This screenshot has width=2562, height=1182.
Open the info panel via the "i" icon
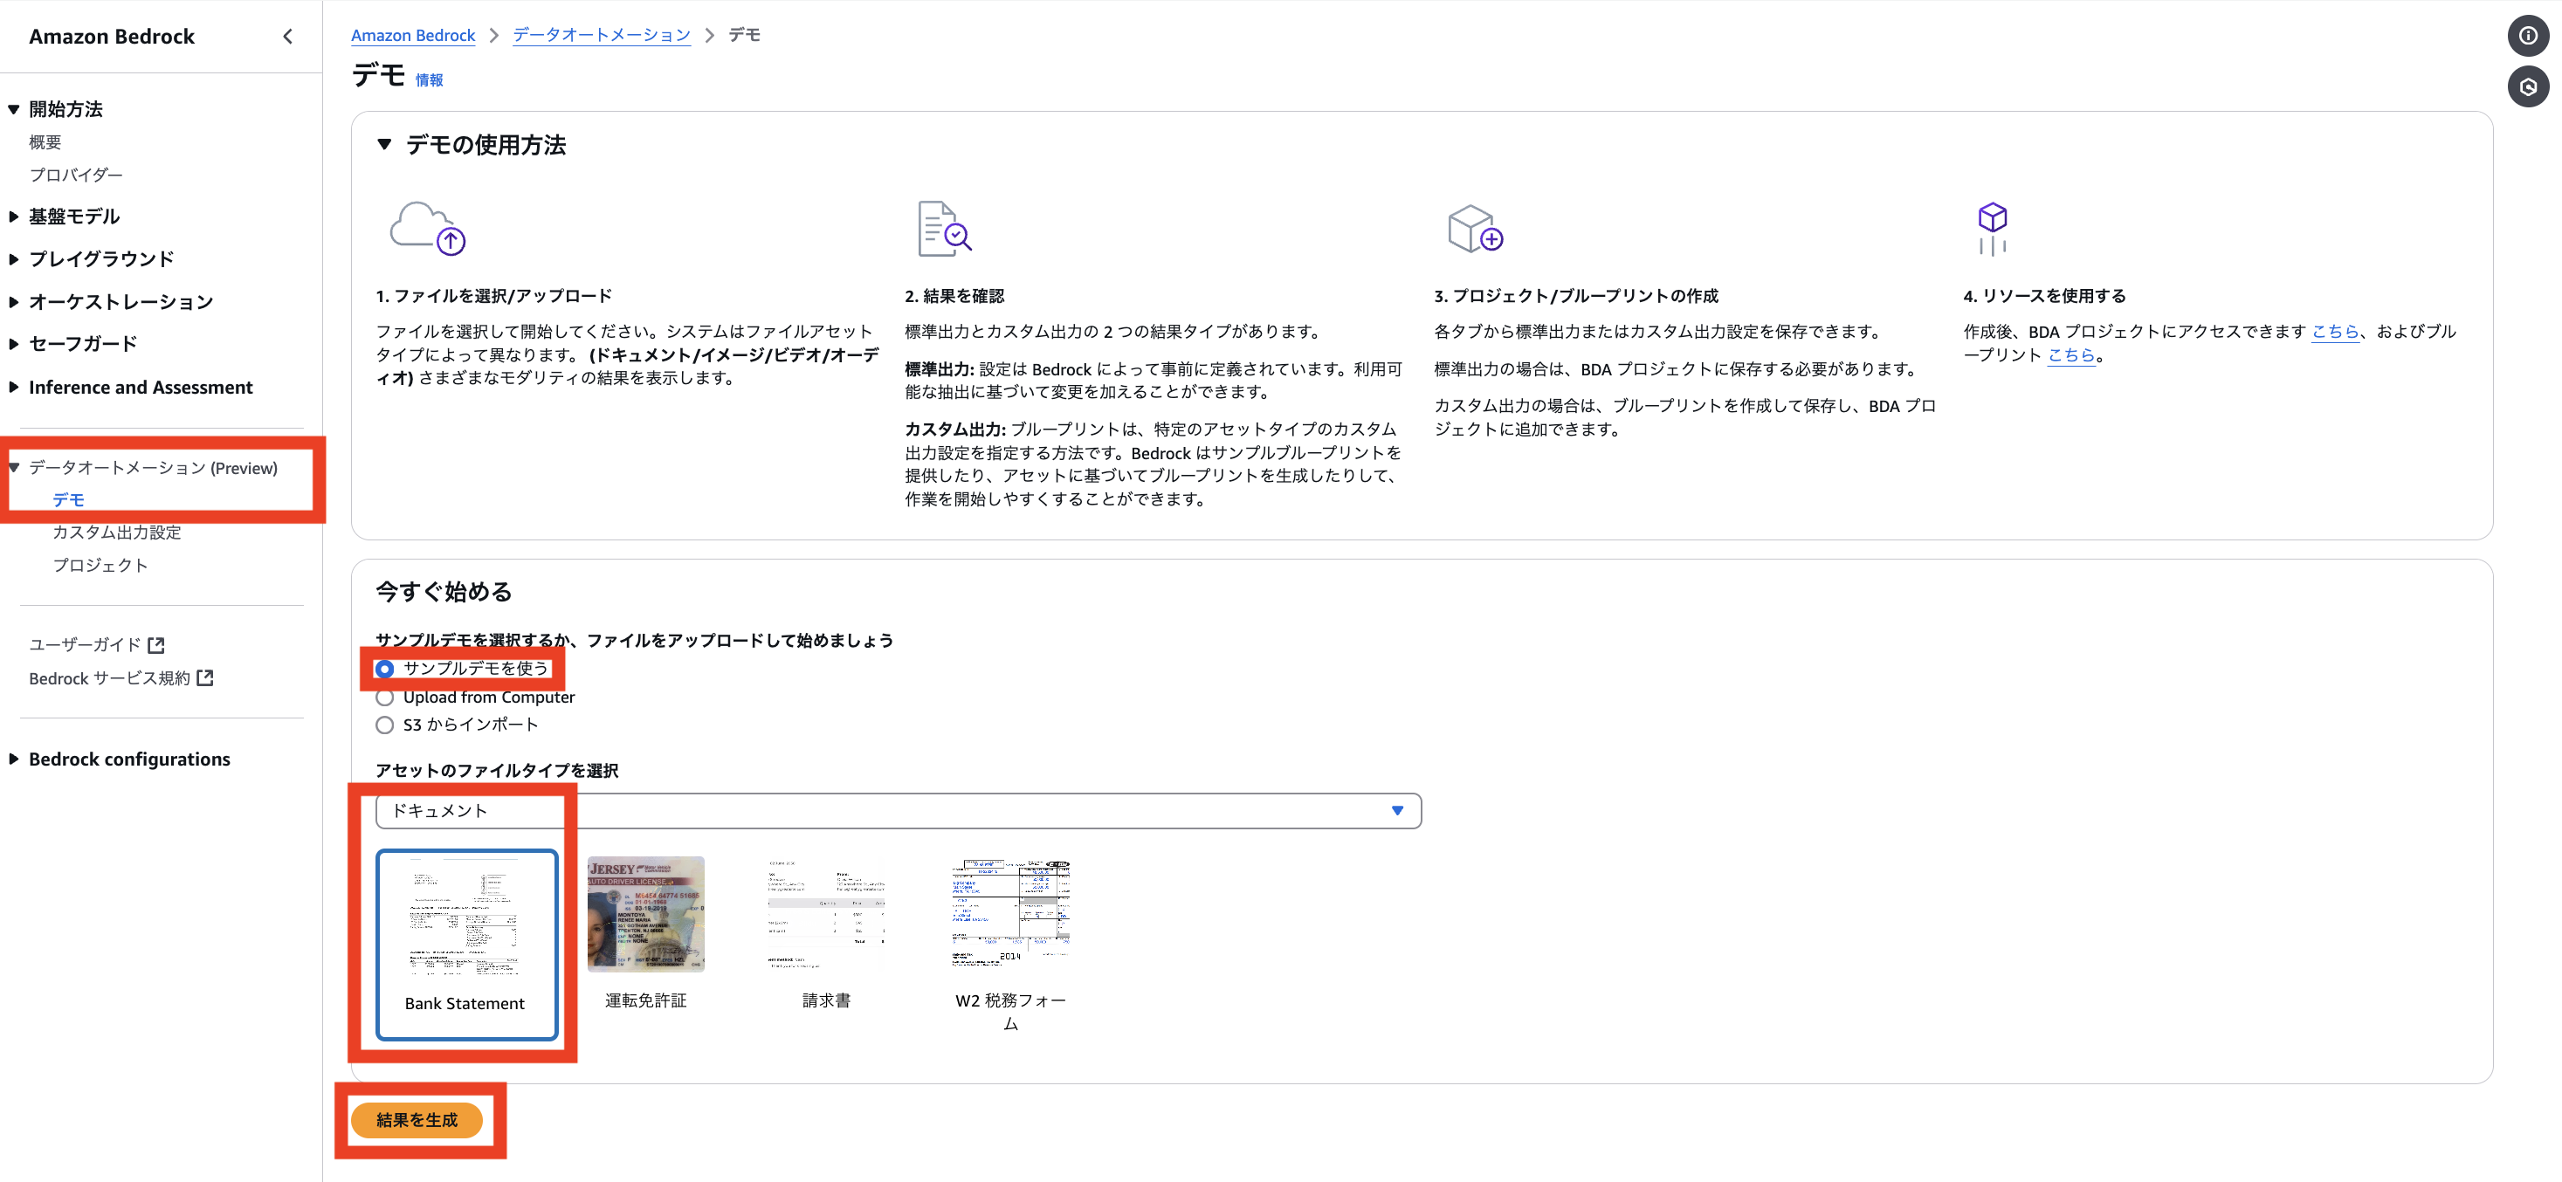2529,36
